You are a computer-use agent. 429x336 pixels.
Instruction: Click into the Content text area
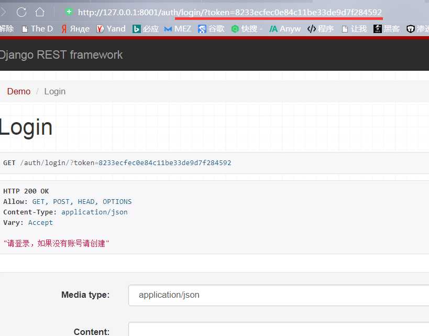pos(279,329)
